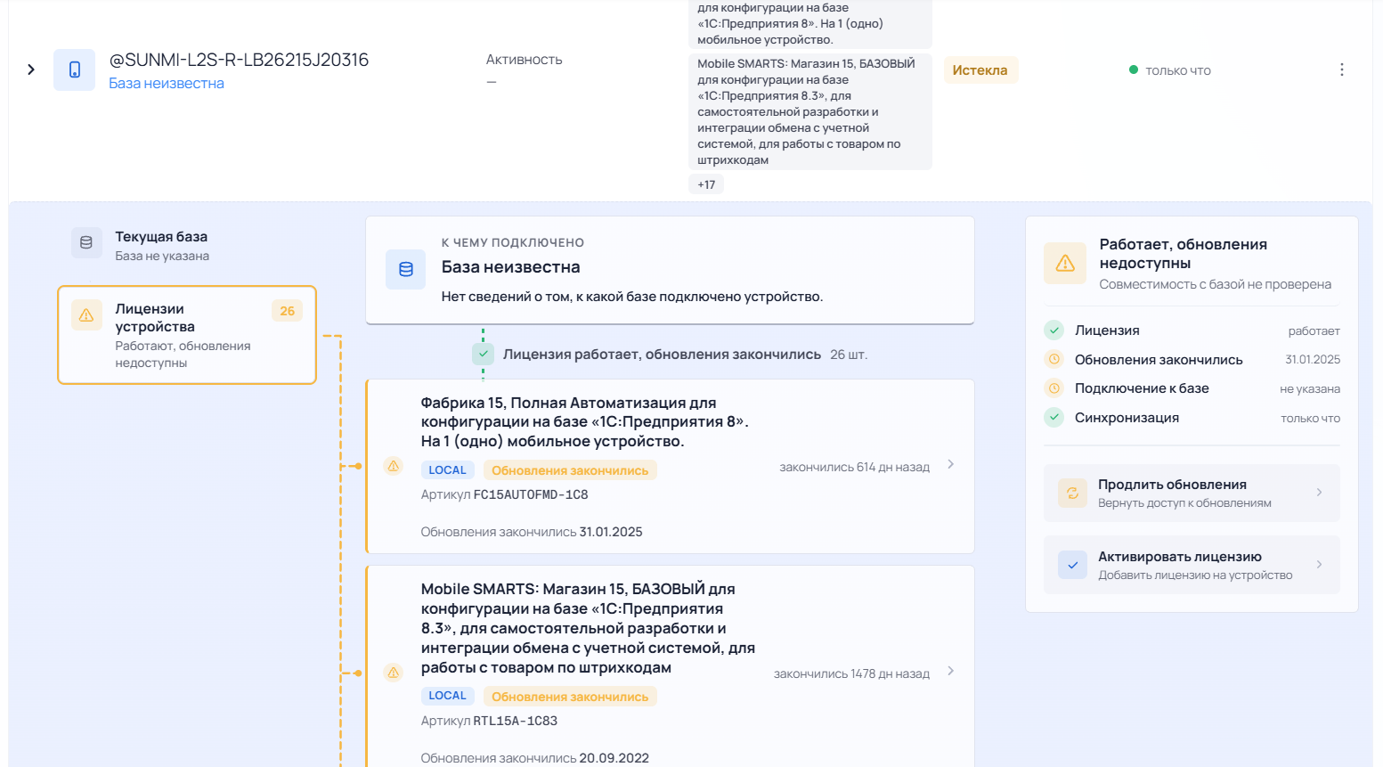
Task: Click the large warning icon in the status panel
Action: tap(1065, 264)
